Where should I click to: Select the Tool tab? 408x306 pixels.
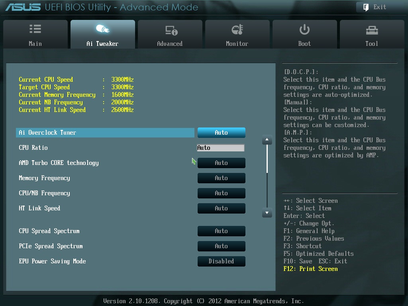(x=372, y=34)
